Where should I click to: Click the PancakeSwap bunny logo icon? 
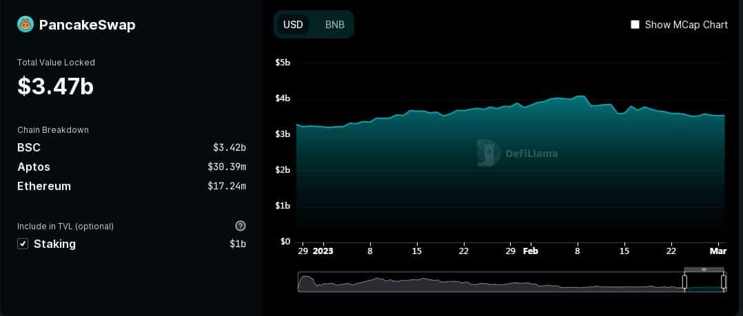point(26,25)
